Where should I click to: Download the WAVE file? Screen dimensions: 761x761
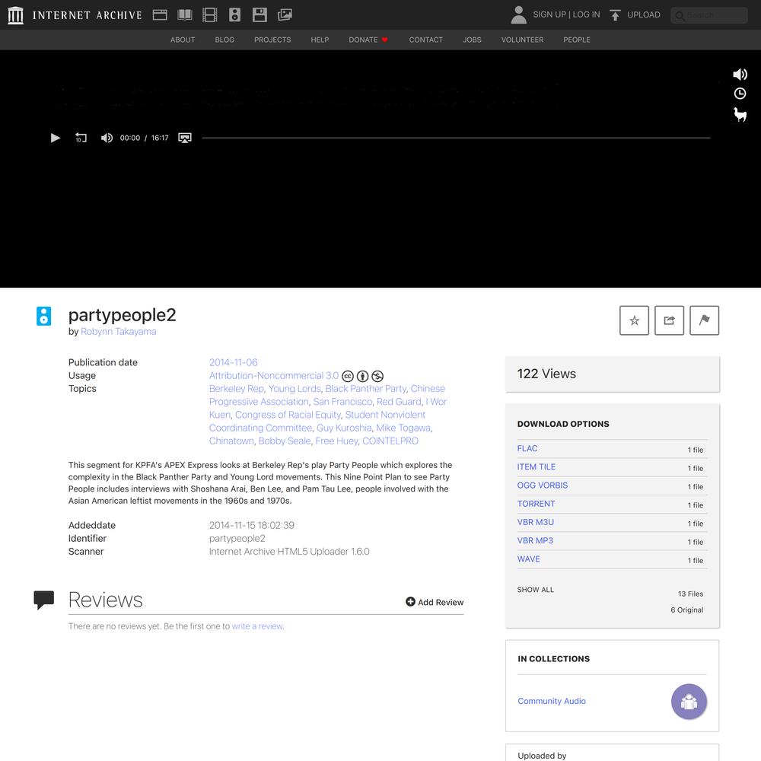[529, 559]
